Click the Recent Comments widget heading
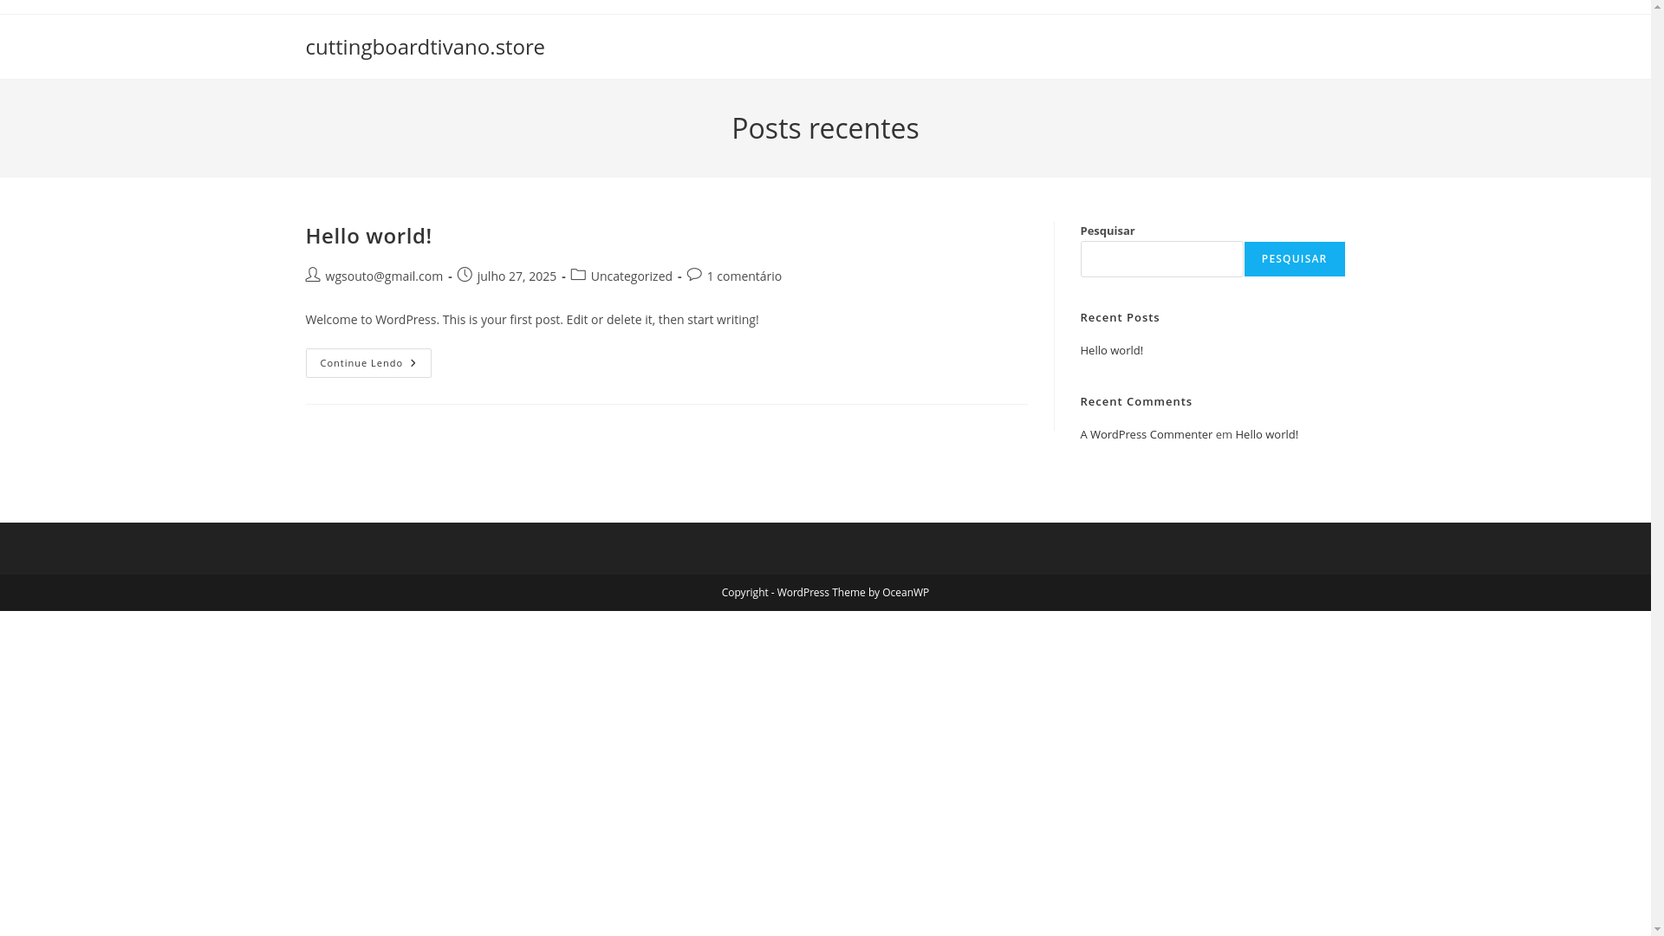1664x936 pixels. coord(1136,401)
